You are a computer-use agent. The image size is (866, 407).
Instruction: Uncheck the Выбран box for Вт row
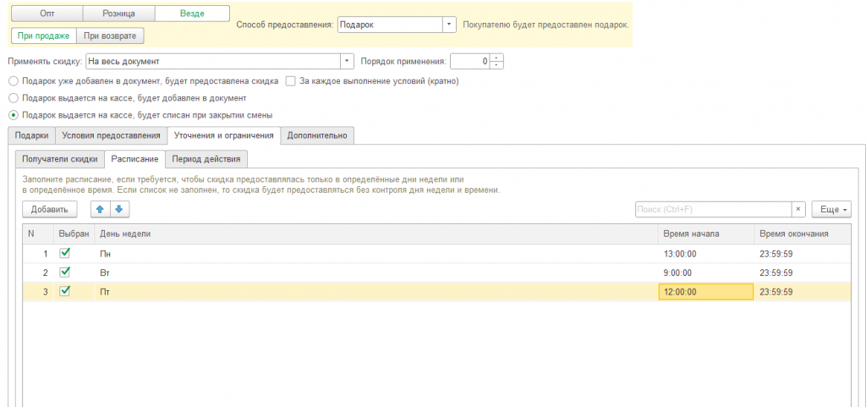coord(64,272)
